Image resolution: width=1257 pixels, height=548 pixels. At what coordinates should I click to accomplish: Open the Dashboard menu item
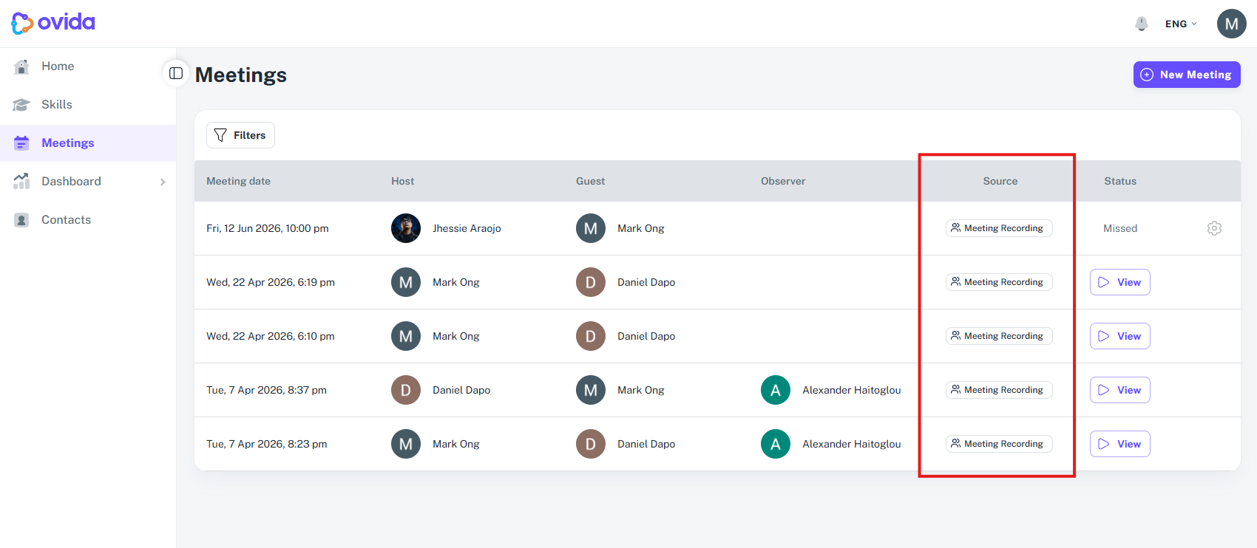(88, 182)
